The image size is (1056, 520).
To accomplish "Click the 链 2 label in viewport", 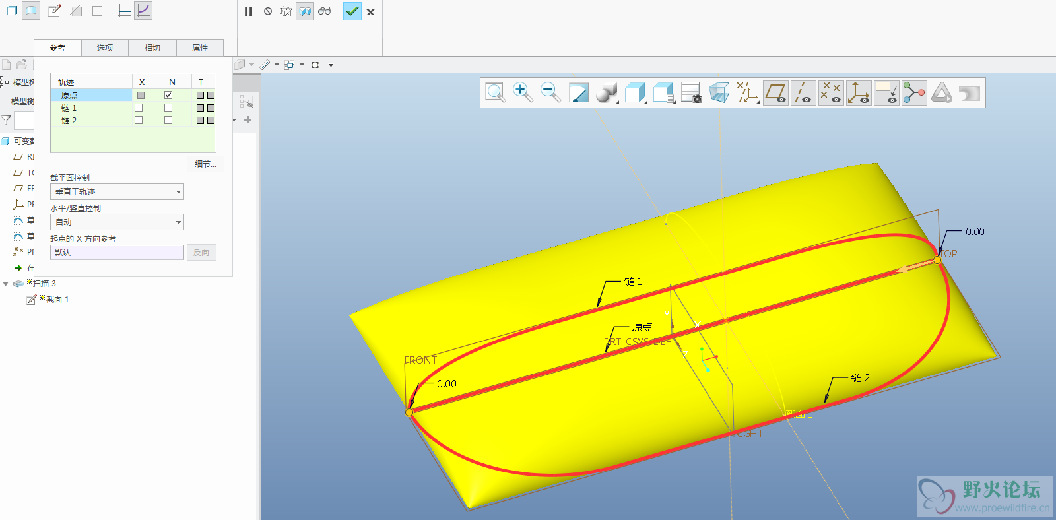I will pos(860,378).
